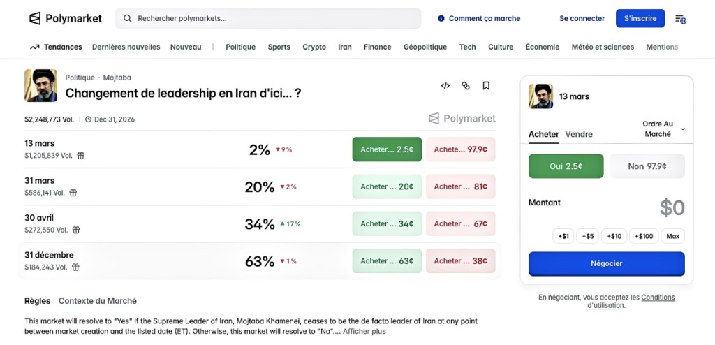
Task: Expand rules with Afficher plus
Action: tap(364, 332)
